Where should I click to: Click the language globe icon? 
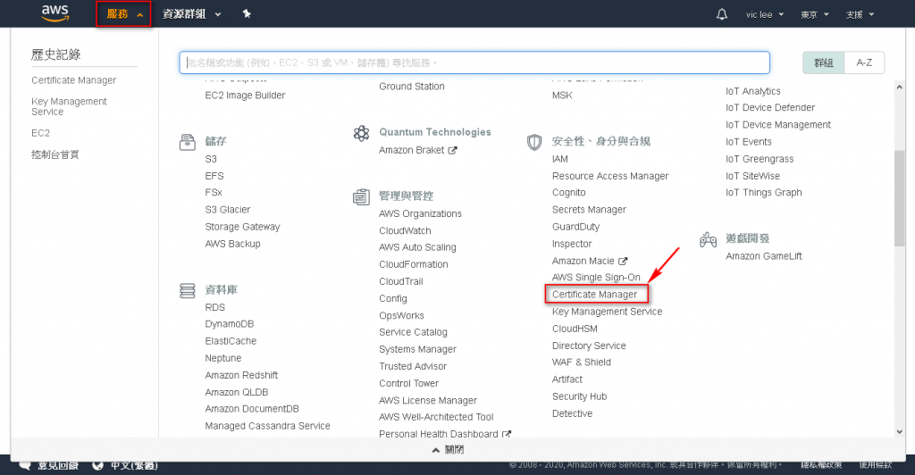tap(98, 465)
